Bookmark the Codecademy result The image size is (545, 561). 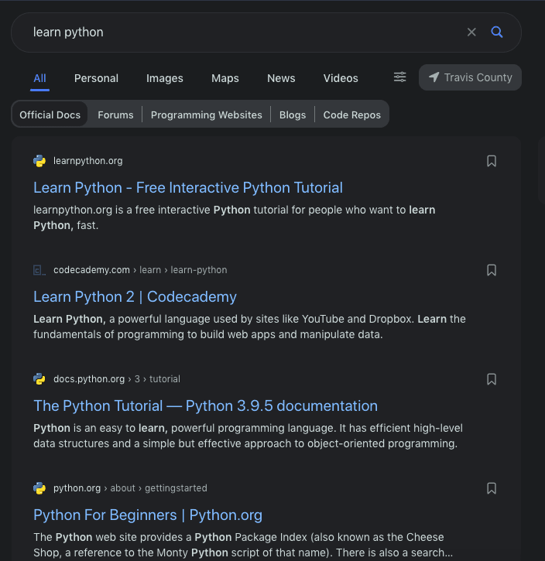pyautogui.click(x=492, y=270)
